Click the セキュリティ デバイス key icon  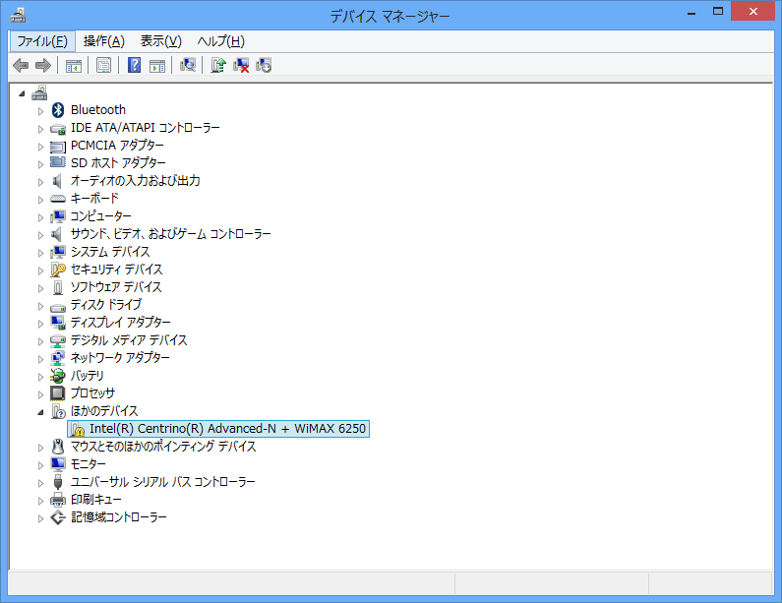pyautogui.click(x=58, y=270)
